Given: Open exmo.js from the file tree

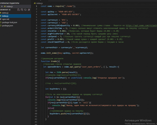Looking at the screenshot, I should tap(6, 12).
